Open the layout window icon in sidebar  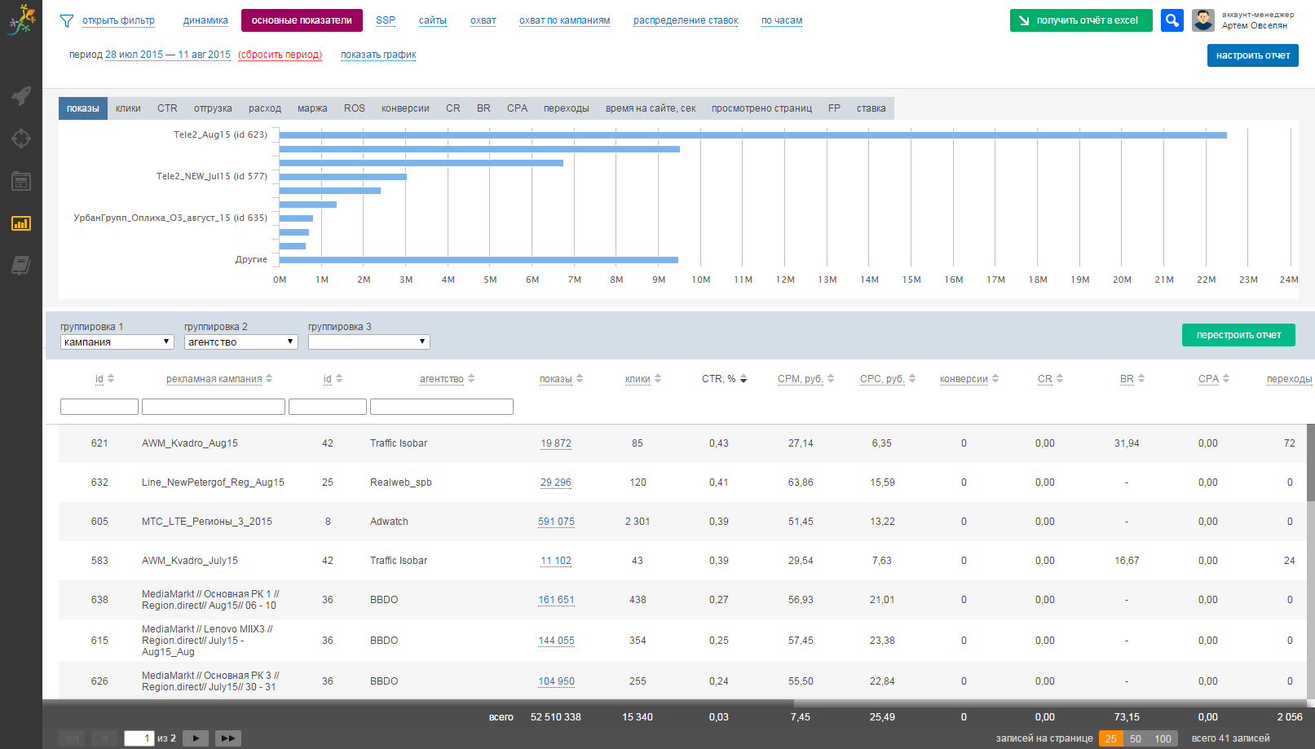(x=21, y=181)
